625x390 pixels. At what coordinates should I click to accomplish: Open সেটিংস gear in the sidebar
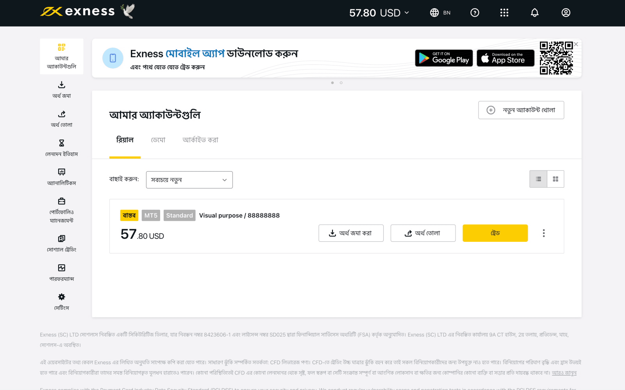click(x=62, y=302)
